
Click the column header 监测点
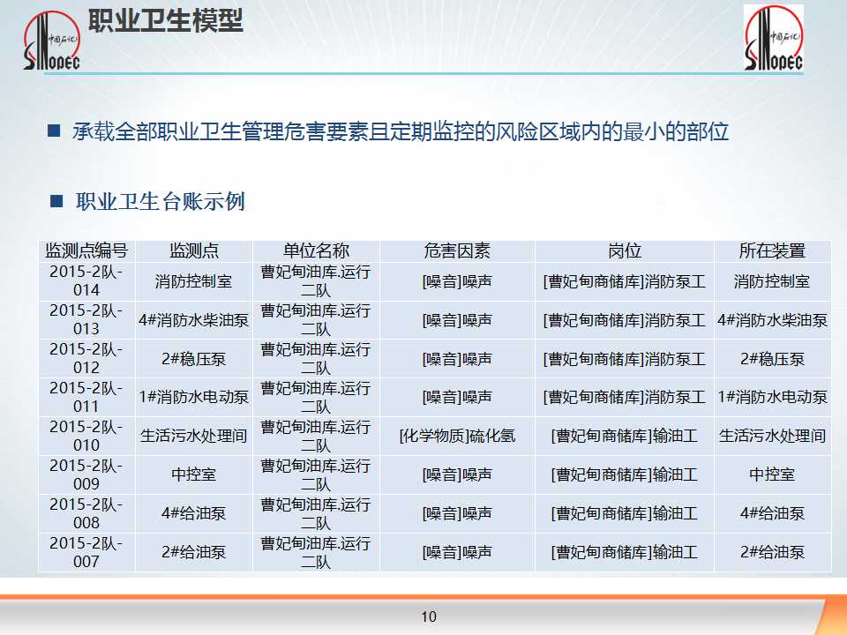[194, 250]
